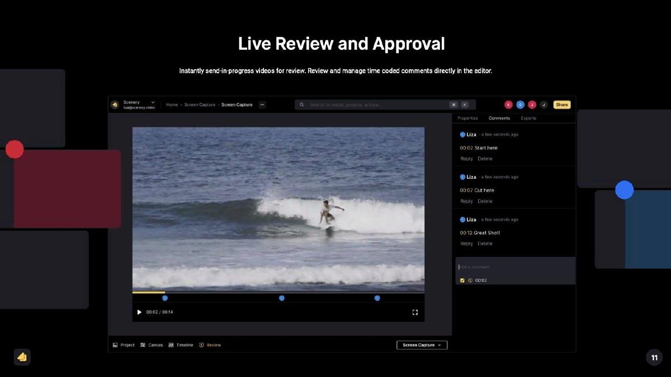Click the clock icon beside 00:02 in comment box

click(x=470, y=280)
